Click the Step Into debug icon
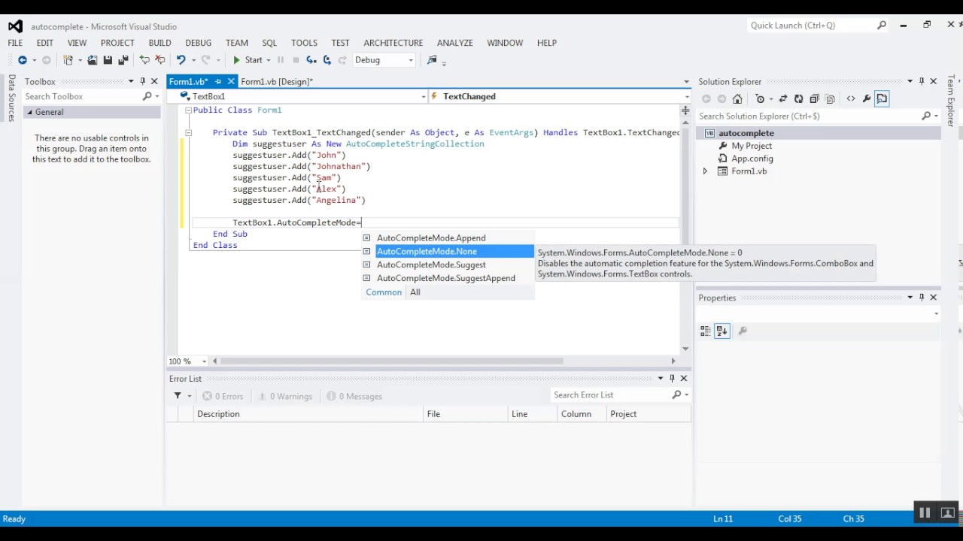Image resolution: width=963 pixels, height=541 pixels. tap(311, 60)
